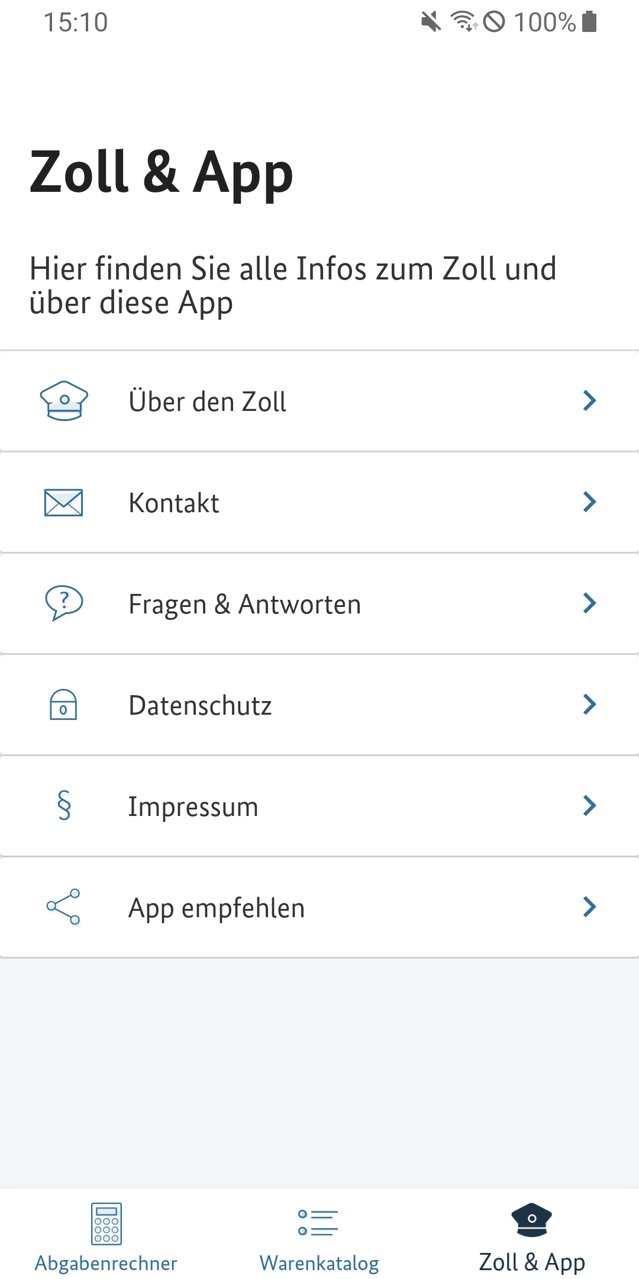The height and width of the screenshot is (1279, 639).
Task: Open Kontakt via its chevron arrow
Action: pyautogui.click(x=589, y=502)
